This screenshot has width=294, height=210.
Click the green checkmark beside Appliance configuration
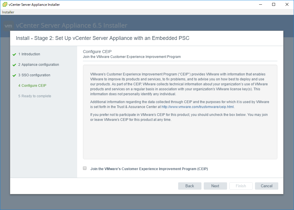14,65
